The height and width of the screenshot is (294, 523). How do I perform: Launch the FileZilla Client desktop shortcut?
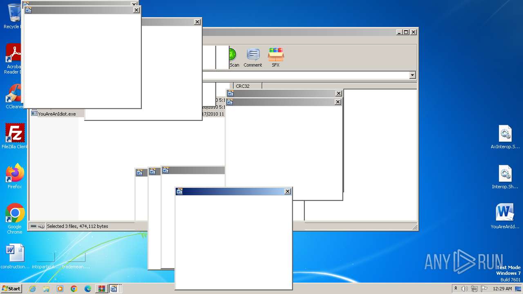[x=15, y=136]
